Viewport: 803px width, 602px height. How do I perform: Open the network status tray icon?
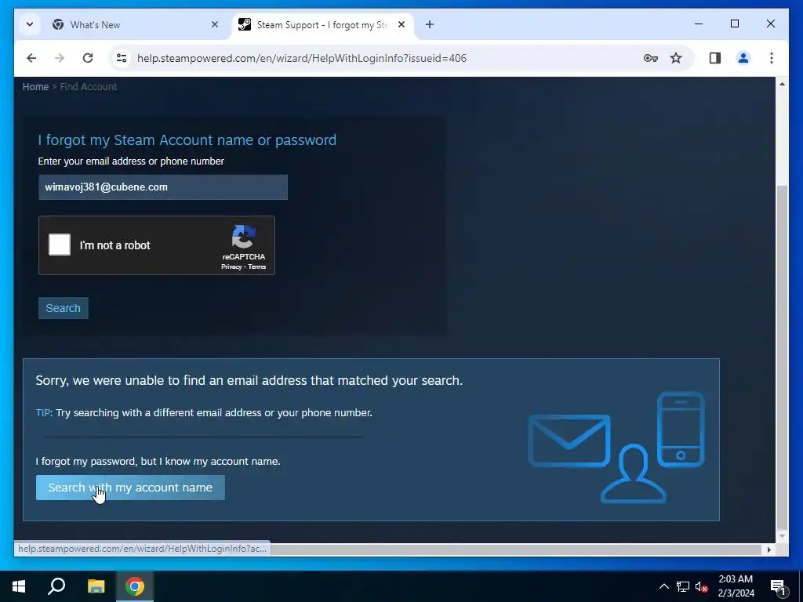(683, 586)
